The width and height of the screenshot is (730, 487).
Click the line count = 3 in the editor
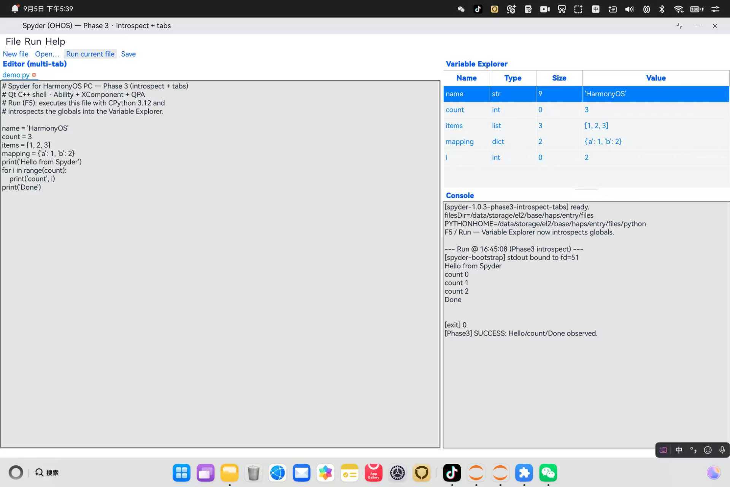(x=17, y=137)
